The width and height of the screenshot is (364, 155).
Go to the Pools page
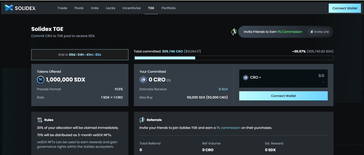point(79,8)
